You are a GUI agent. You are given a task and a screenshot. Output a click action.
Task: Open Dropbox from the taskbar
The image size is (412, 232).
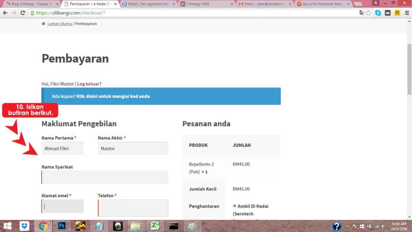(x=24, y=226)
